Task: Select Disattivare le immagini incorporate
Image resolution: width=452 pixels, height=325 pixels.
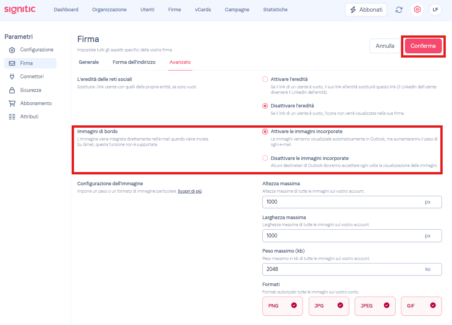Action: point(265,158)
